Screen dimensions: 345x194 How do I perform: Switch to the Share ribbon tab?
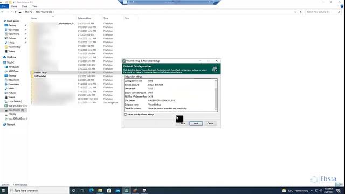(25, 6)
